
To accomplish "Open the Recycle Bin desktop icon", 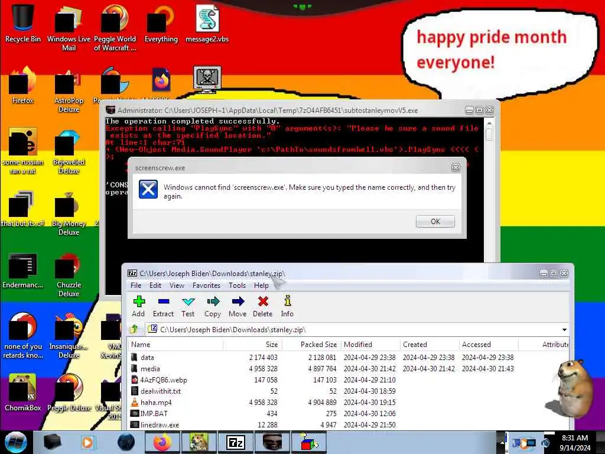I will [x=23, y=22].
